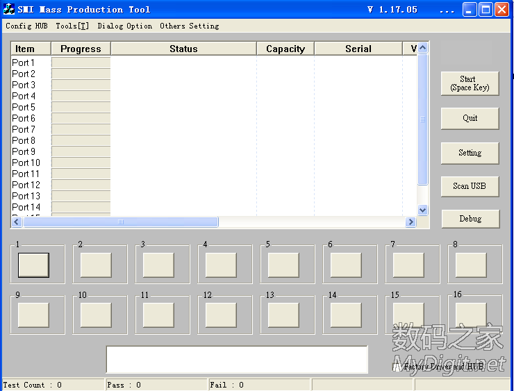The image size is (514, 391).
Task: Click the Port 14 progress bar
Action: click(x=81, y=208)
